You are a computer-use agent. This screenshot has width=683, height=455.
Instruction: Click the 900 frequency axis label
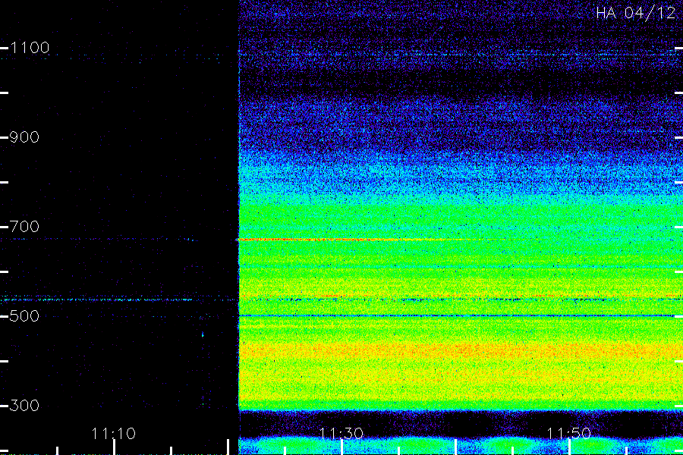(x=24, y=137)
